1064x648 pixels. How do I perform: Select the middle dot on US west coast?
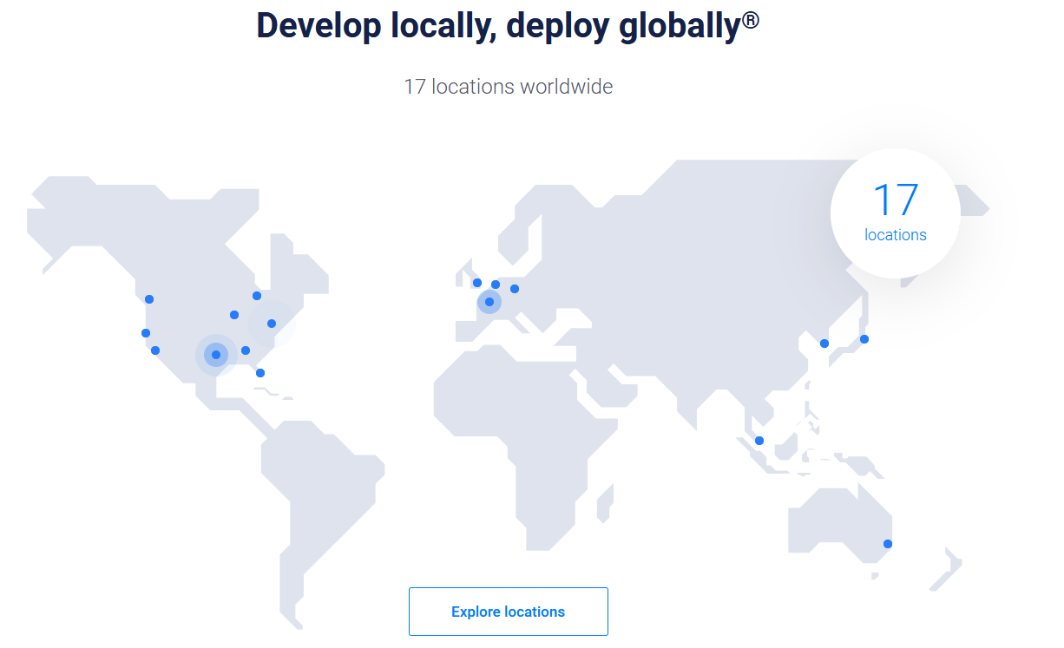pyautogui.click(x=146, y=333)
